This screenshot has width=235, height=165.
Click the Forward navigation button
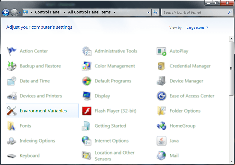pos(14,13)
